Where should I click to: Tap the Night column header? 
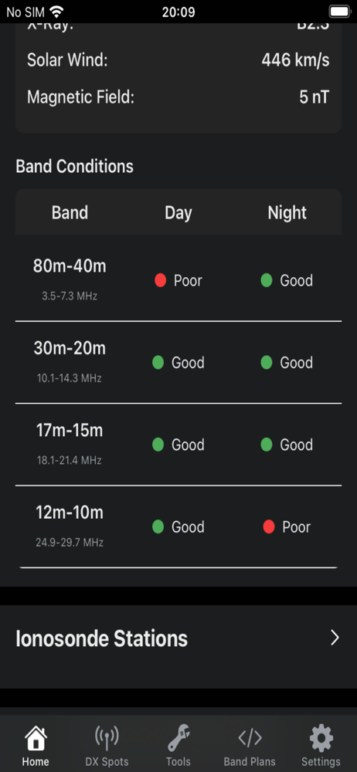pos(287,213)
